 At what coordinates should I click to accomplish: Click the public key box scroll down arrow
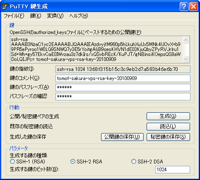pyautogui.click(x=186, y=59)
